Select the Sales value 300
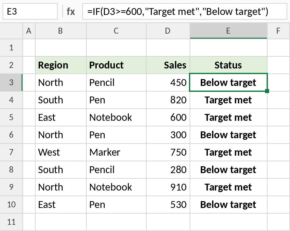290x231 pixels. pos(168,135)
